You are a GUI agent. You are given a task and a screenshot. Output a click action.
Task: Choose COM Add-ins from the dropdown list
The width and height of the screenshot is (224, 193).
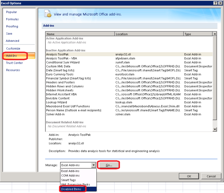[78, 176]
